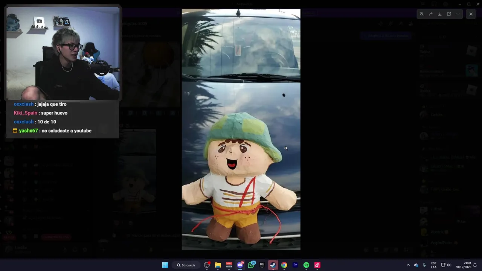Maximize the Discord window
482x271 pixels.
click(x=469, y=4)
